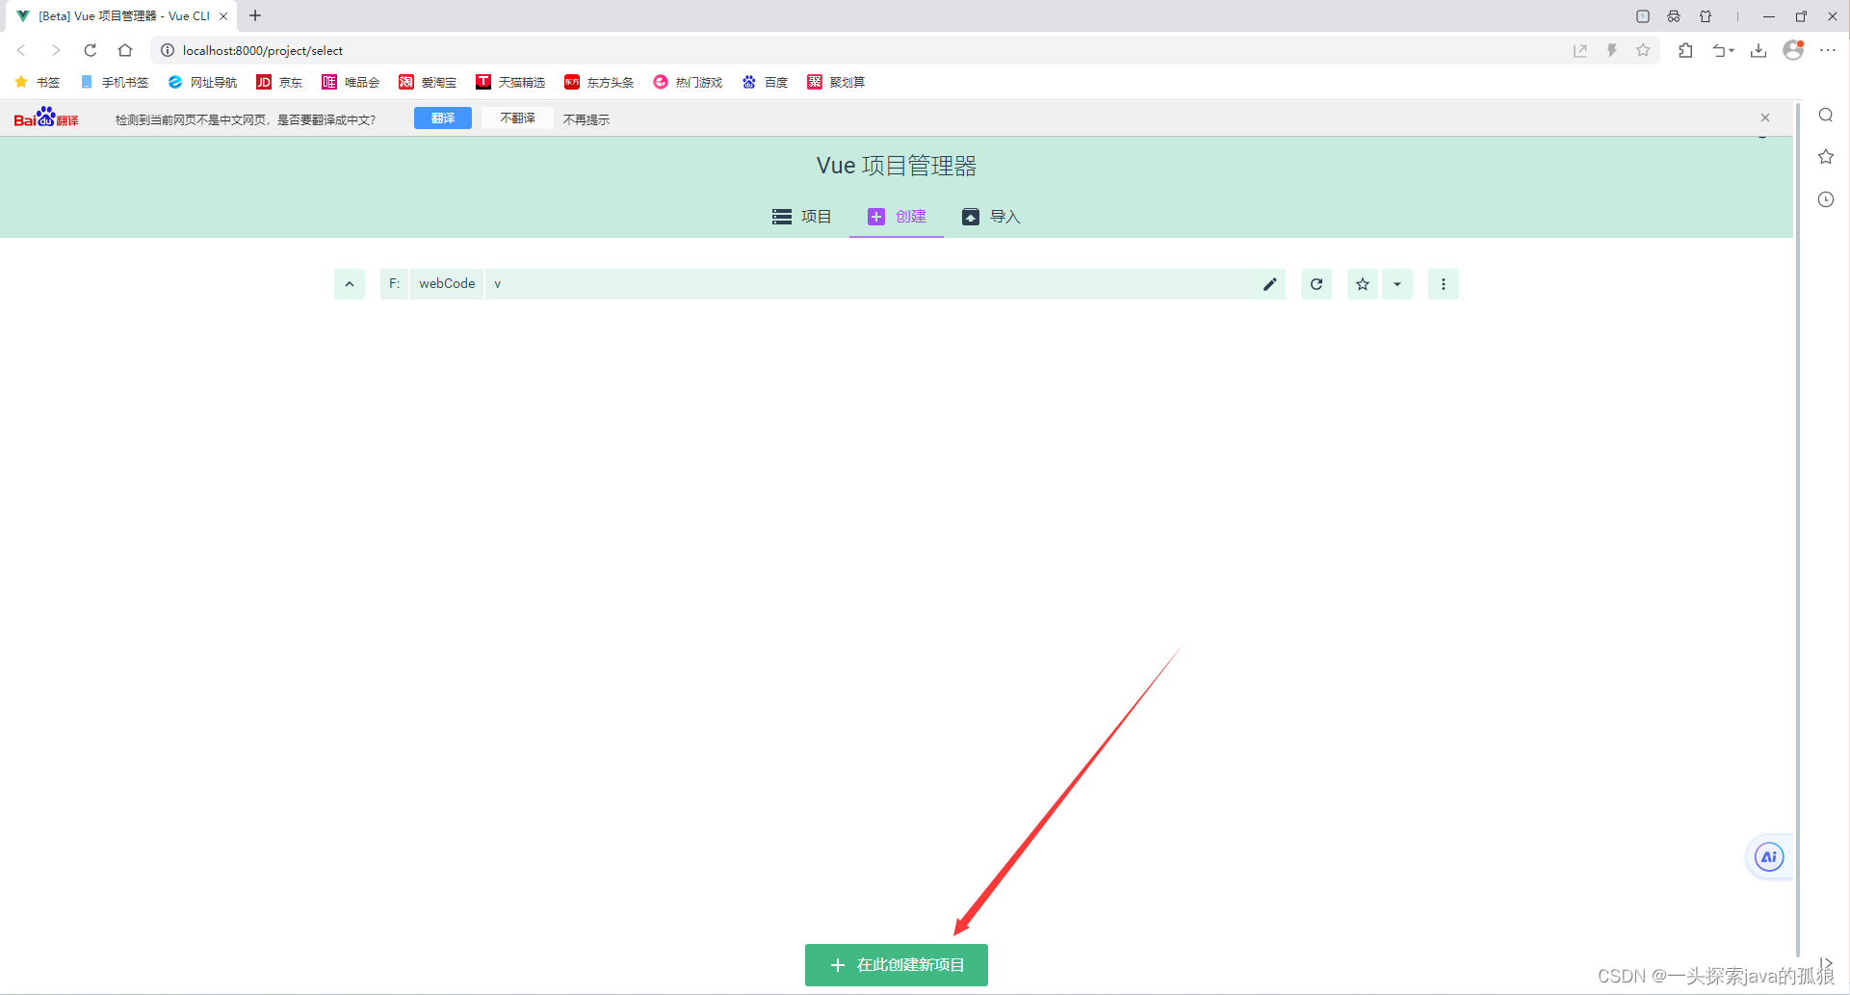Open the 聚划算 bookmark

[836, 82]
